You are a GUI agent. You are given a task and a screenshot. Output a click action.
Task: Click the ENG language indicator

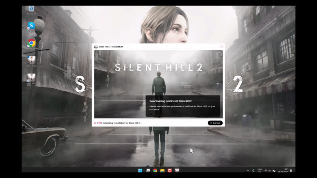tap(260, 170)
